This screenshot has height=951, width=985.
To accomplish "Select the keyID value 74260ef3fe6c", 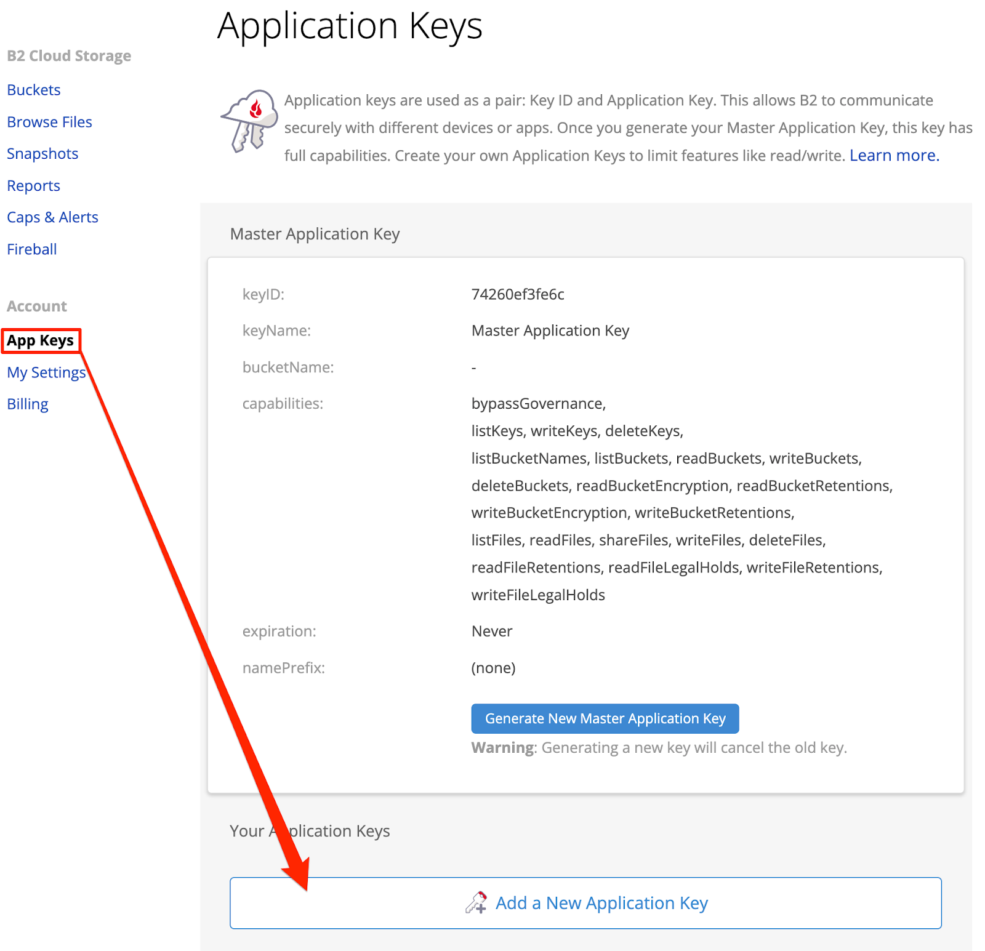I will 518,294.
